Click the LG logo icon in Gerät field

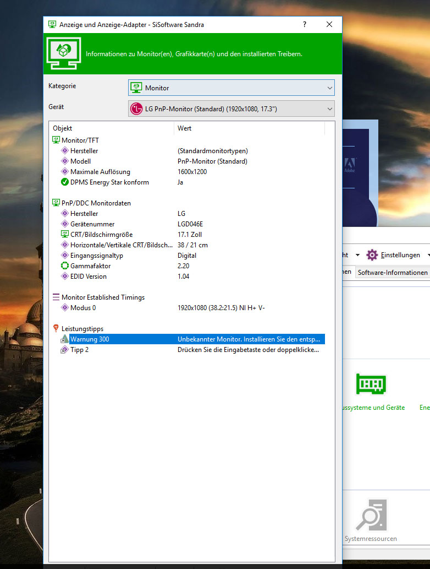(136, 109)
